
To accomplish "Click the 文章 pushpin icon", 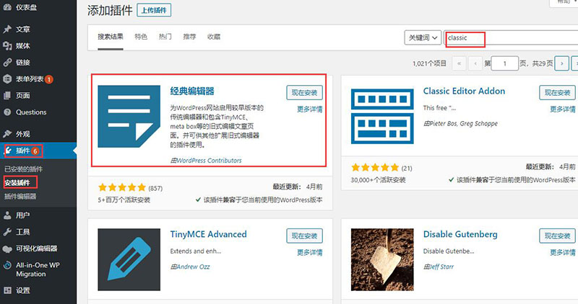I will click(7, 29).
